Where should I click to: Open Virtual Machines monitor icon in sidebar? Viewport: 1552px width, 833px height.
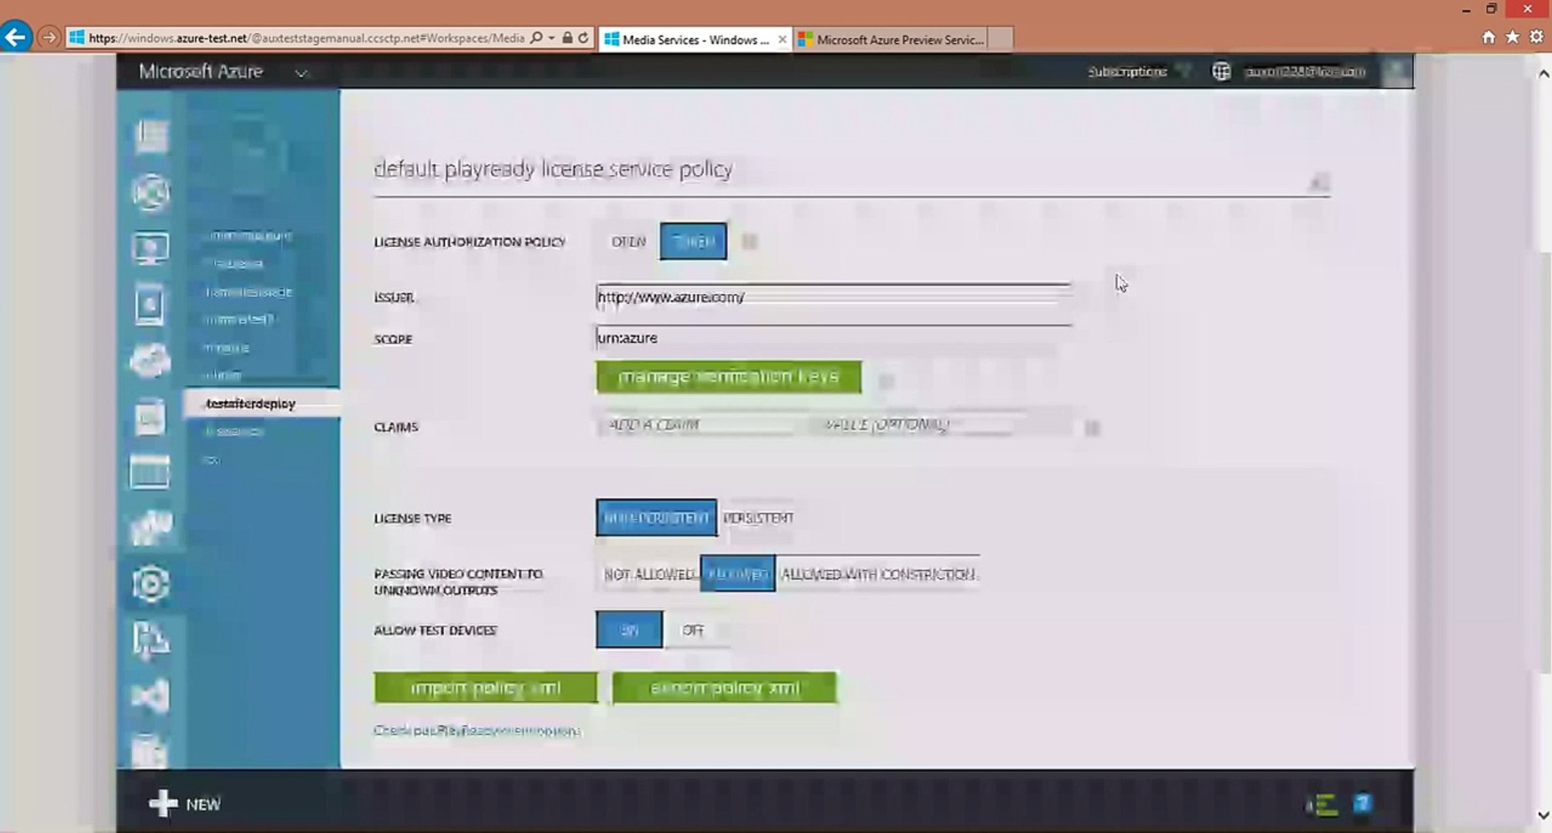tap(150, 248)
